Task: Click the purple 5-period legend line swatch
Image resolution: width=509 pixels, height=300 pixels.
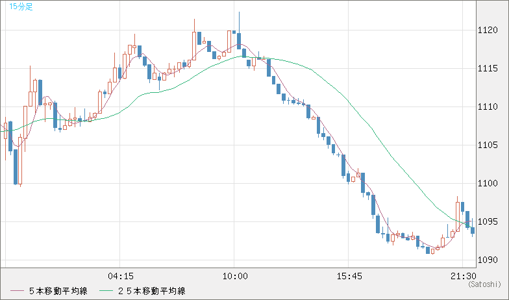Action: 17,291
